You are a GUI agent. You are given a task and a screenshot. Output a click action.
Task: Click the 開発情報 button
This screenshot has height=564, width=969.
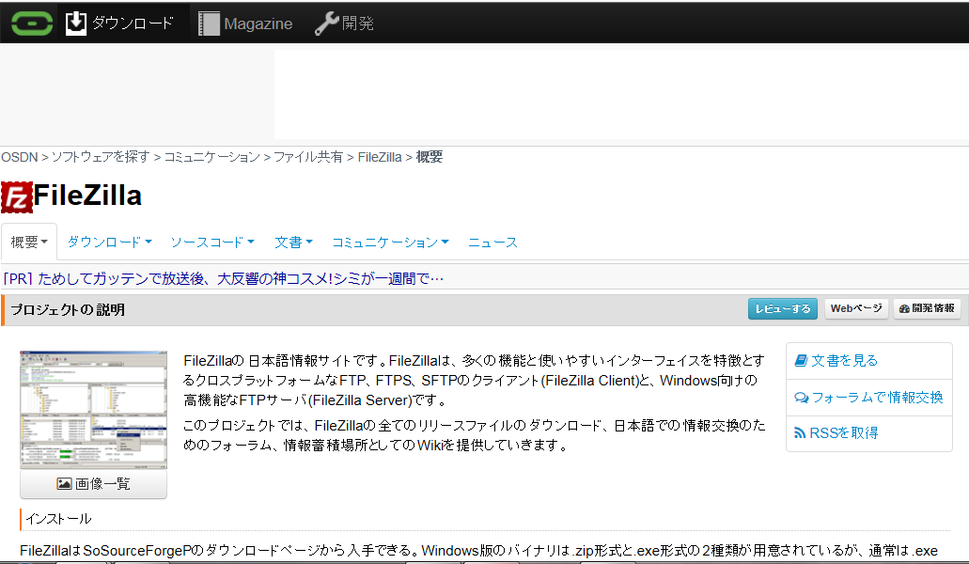927,308
